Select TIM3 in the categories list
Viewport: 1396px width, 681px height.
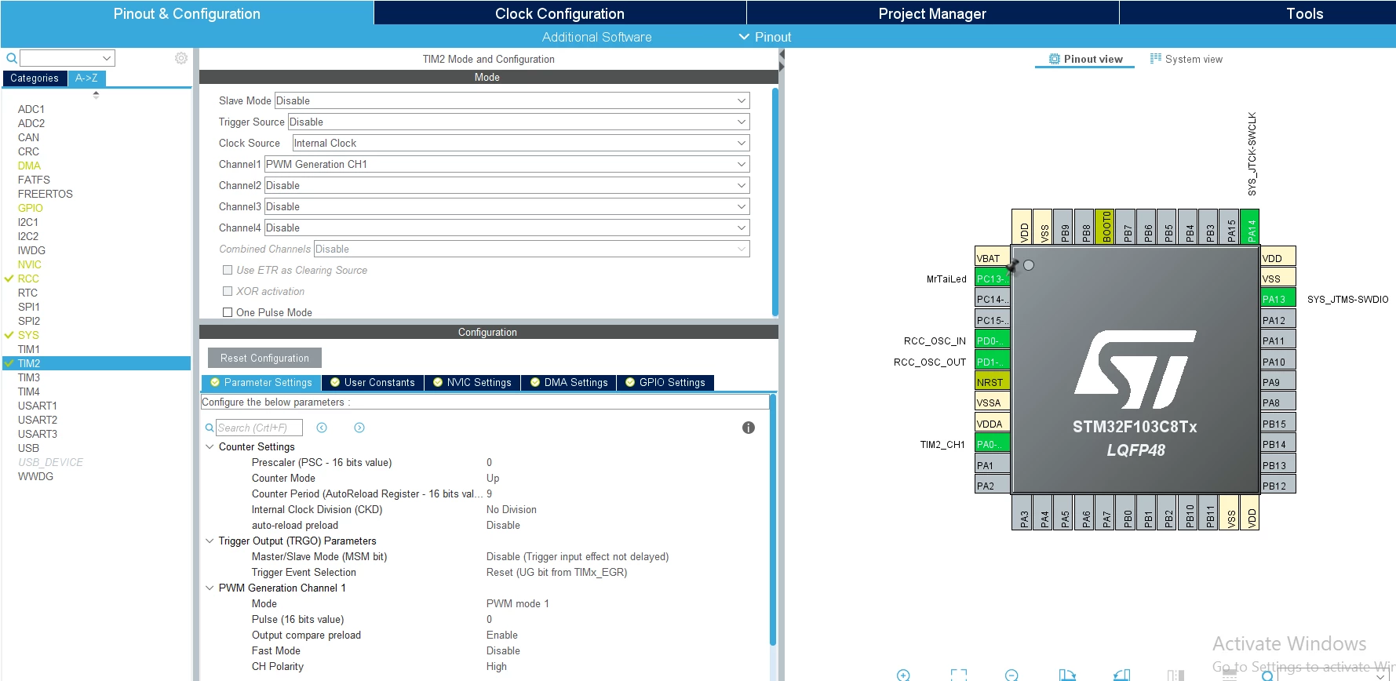(x=29, y=377)
